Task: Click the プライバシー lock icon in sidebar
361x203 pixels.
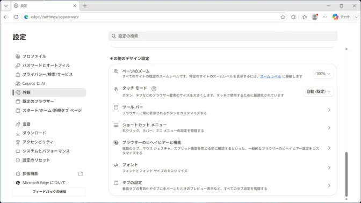Action: (x=18, y=75)
